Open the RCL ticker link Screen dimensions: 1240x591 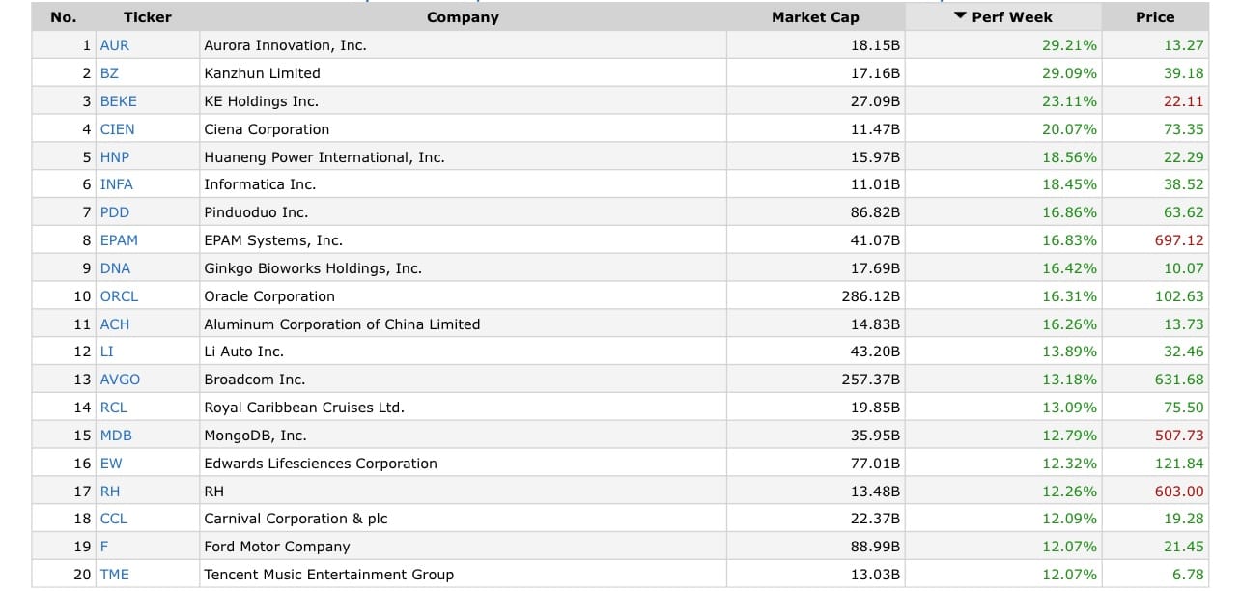click(113, 408)
